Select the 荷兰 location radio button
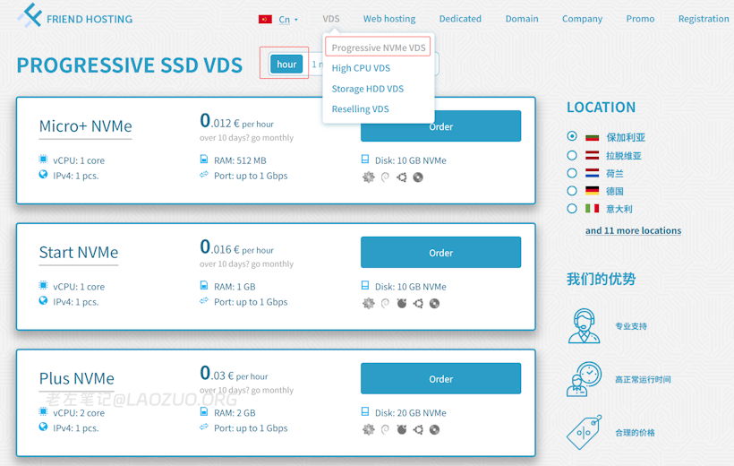This screenshot has width=734, height=466. pyautogui.click(x=572, y=173)
